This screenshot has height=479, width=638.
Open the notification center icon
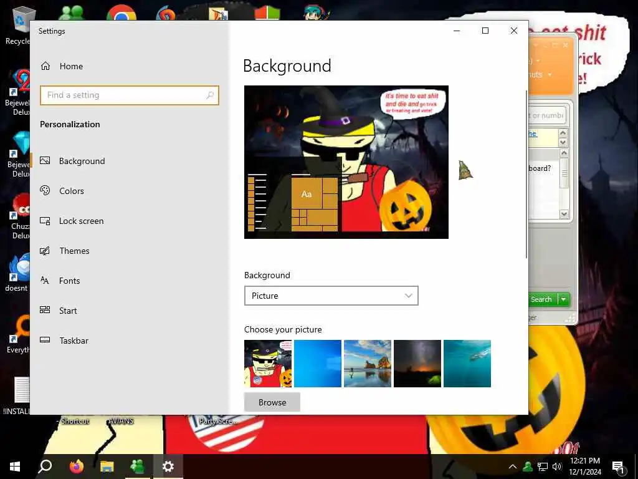[618, 467]
